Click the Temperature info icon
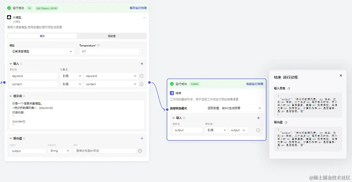The width and height of the screenshot is (352, 182). pos(98,45)
